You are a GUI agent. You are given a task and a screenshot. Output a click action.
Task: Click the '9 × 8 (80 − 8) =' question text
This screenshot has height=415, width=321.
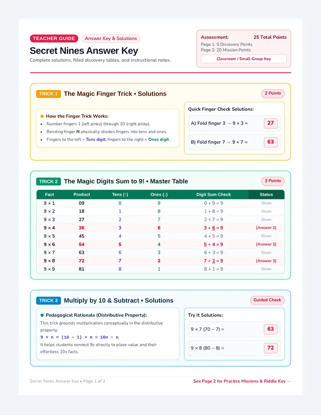207,348
